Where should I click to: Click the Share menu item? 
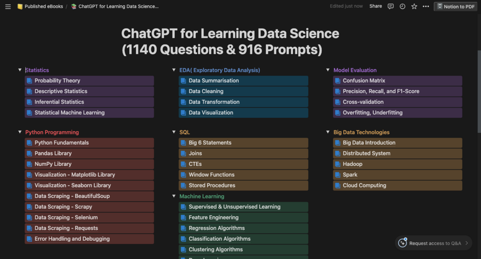point(376,6)
